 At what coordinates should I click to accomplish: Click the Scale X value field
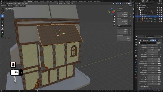123,30
